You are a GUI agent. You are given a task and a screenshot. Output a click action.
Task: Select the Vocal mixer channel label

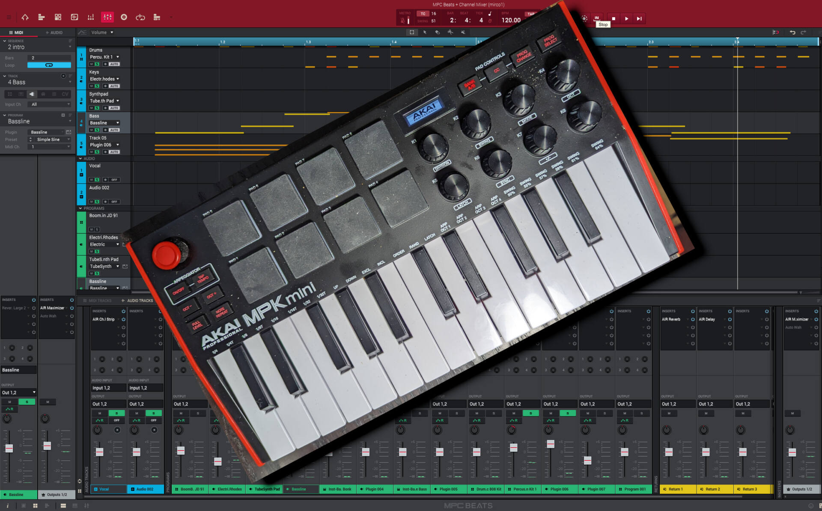click(109, 489)
